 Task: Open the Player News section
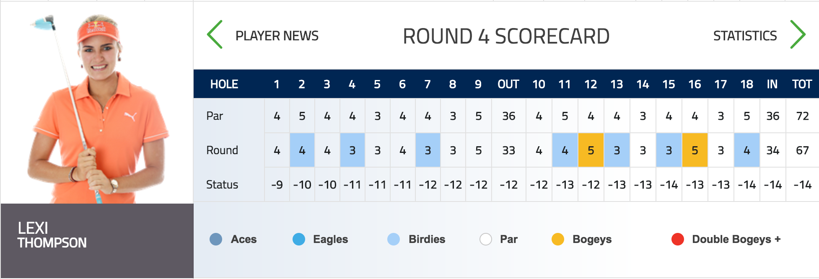tap(277, 36)
